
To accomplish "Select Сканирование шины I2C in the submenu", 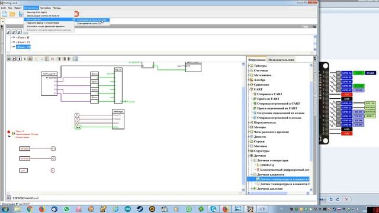I will pyautogui.click(x=92, y=24).
